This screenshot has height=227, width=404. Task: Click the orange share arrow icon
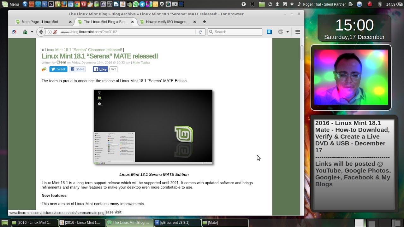click(44, 69)
